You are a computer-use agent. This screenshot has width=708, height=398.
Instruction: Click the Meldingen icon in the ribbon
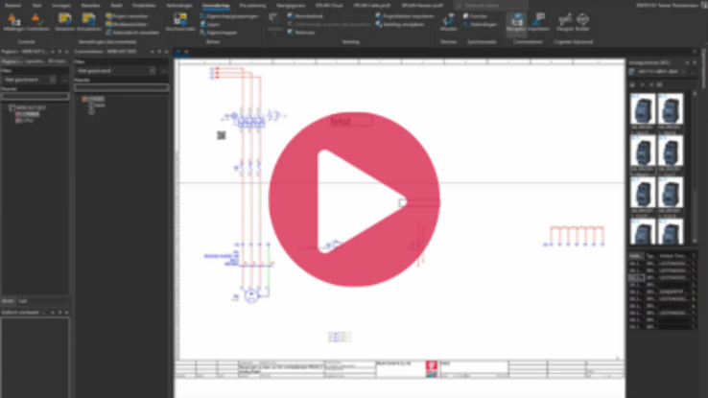12,22
